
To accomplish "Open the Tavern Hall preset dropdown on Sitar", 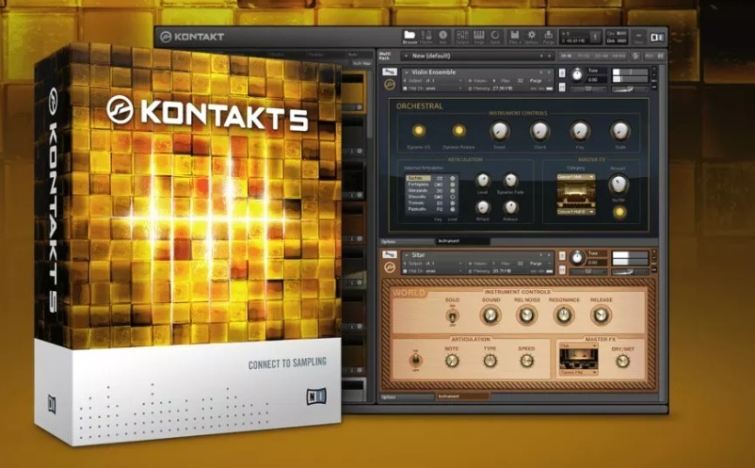I will pos(578,372).
